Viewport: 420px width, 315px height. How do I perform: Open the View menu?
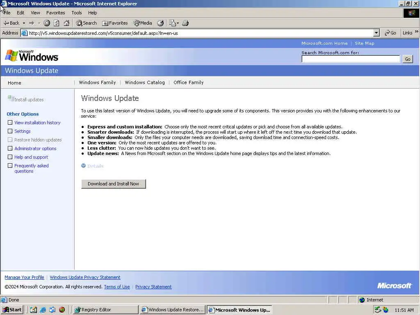pyautogui.click(x=35, y=13)
